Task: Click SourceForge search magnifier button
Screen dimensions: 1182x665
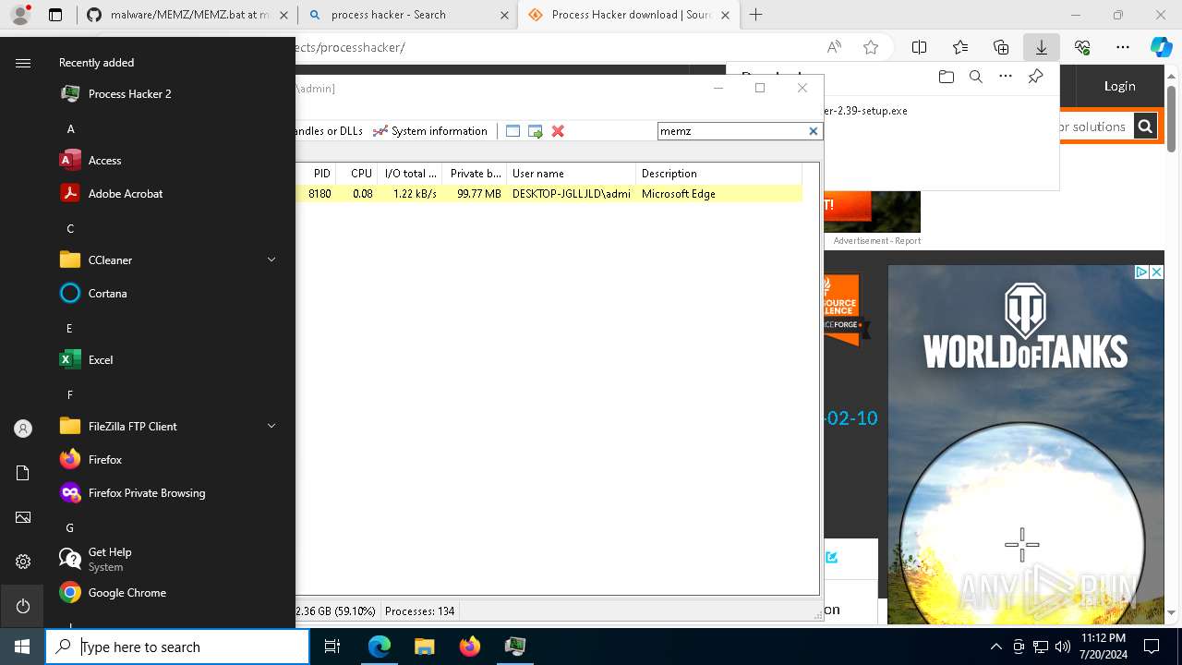Action: click(1145, 127)
